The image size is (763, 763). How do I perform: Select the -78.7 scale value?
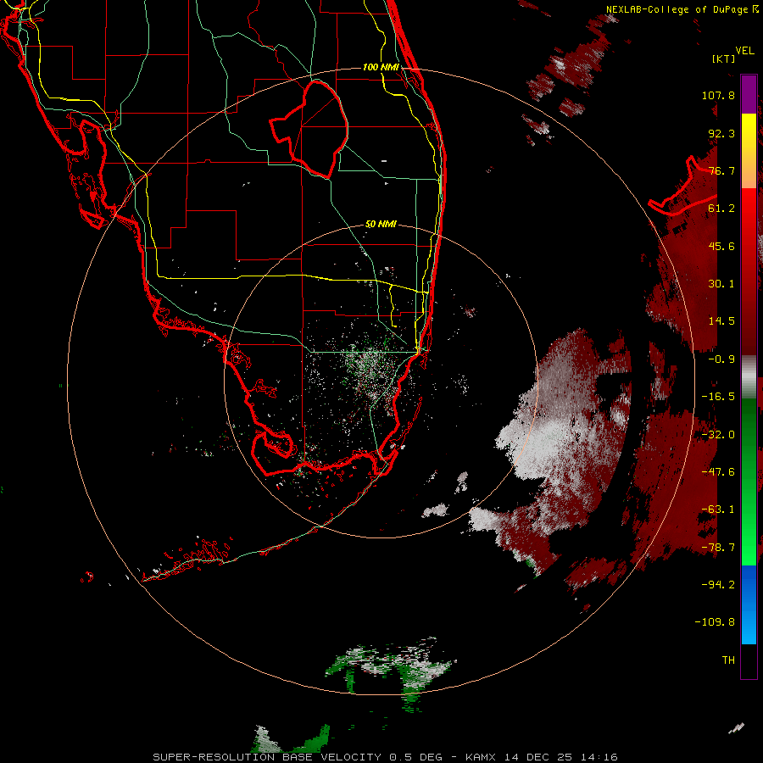718,548
